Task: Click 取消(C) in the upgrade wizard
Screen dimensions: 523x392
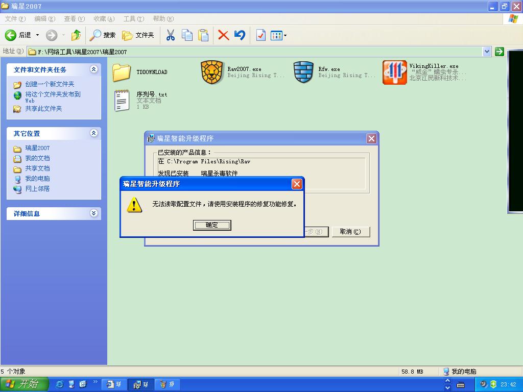Action: click(x=350, y=232)
